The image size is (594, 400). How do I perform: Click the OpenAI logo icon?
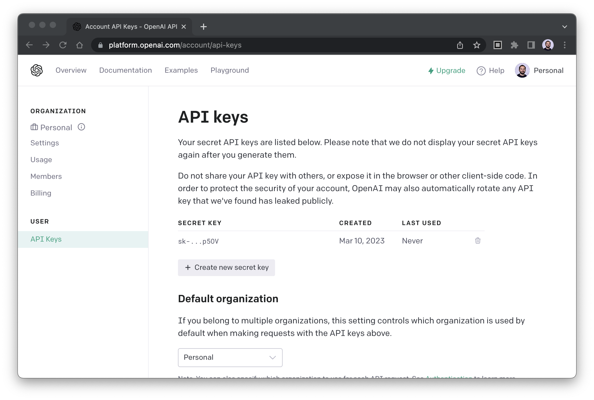point(37,70)
